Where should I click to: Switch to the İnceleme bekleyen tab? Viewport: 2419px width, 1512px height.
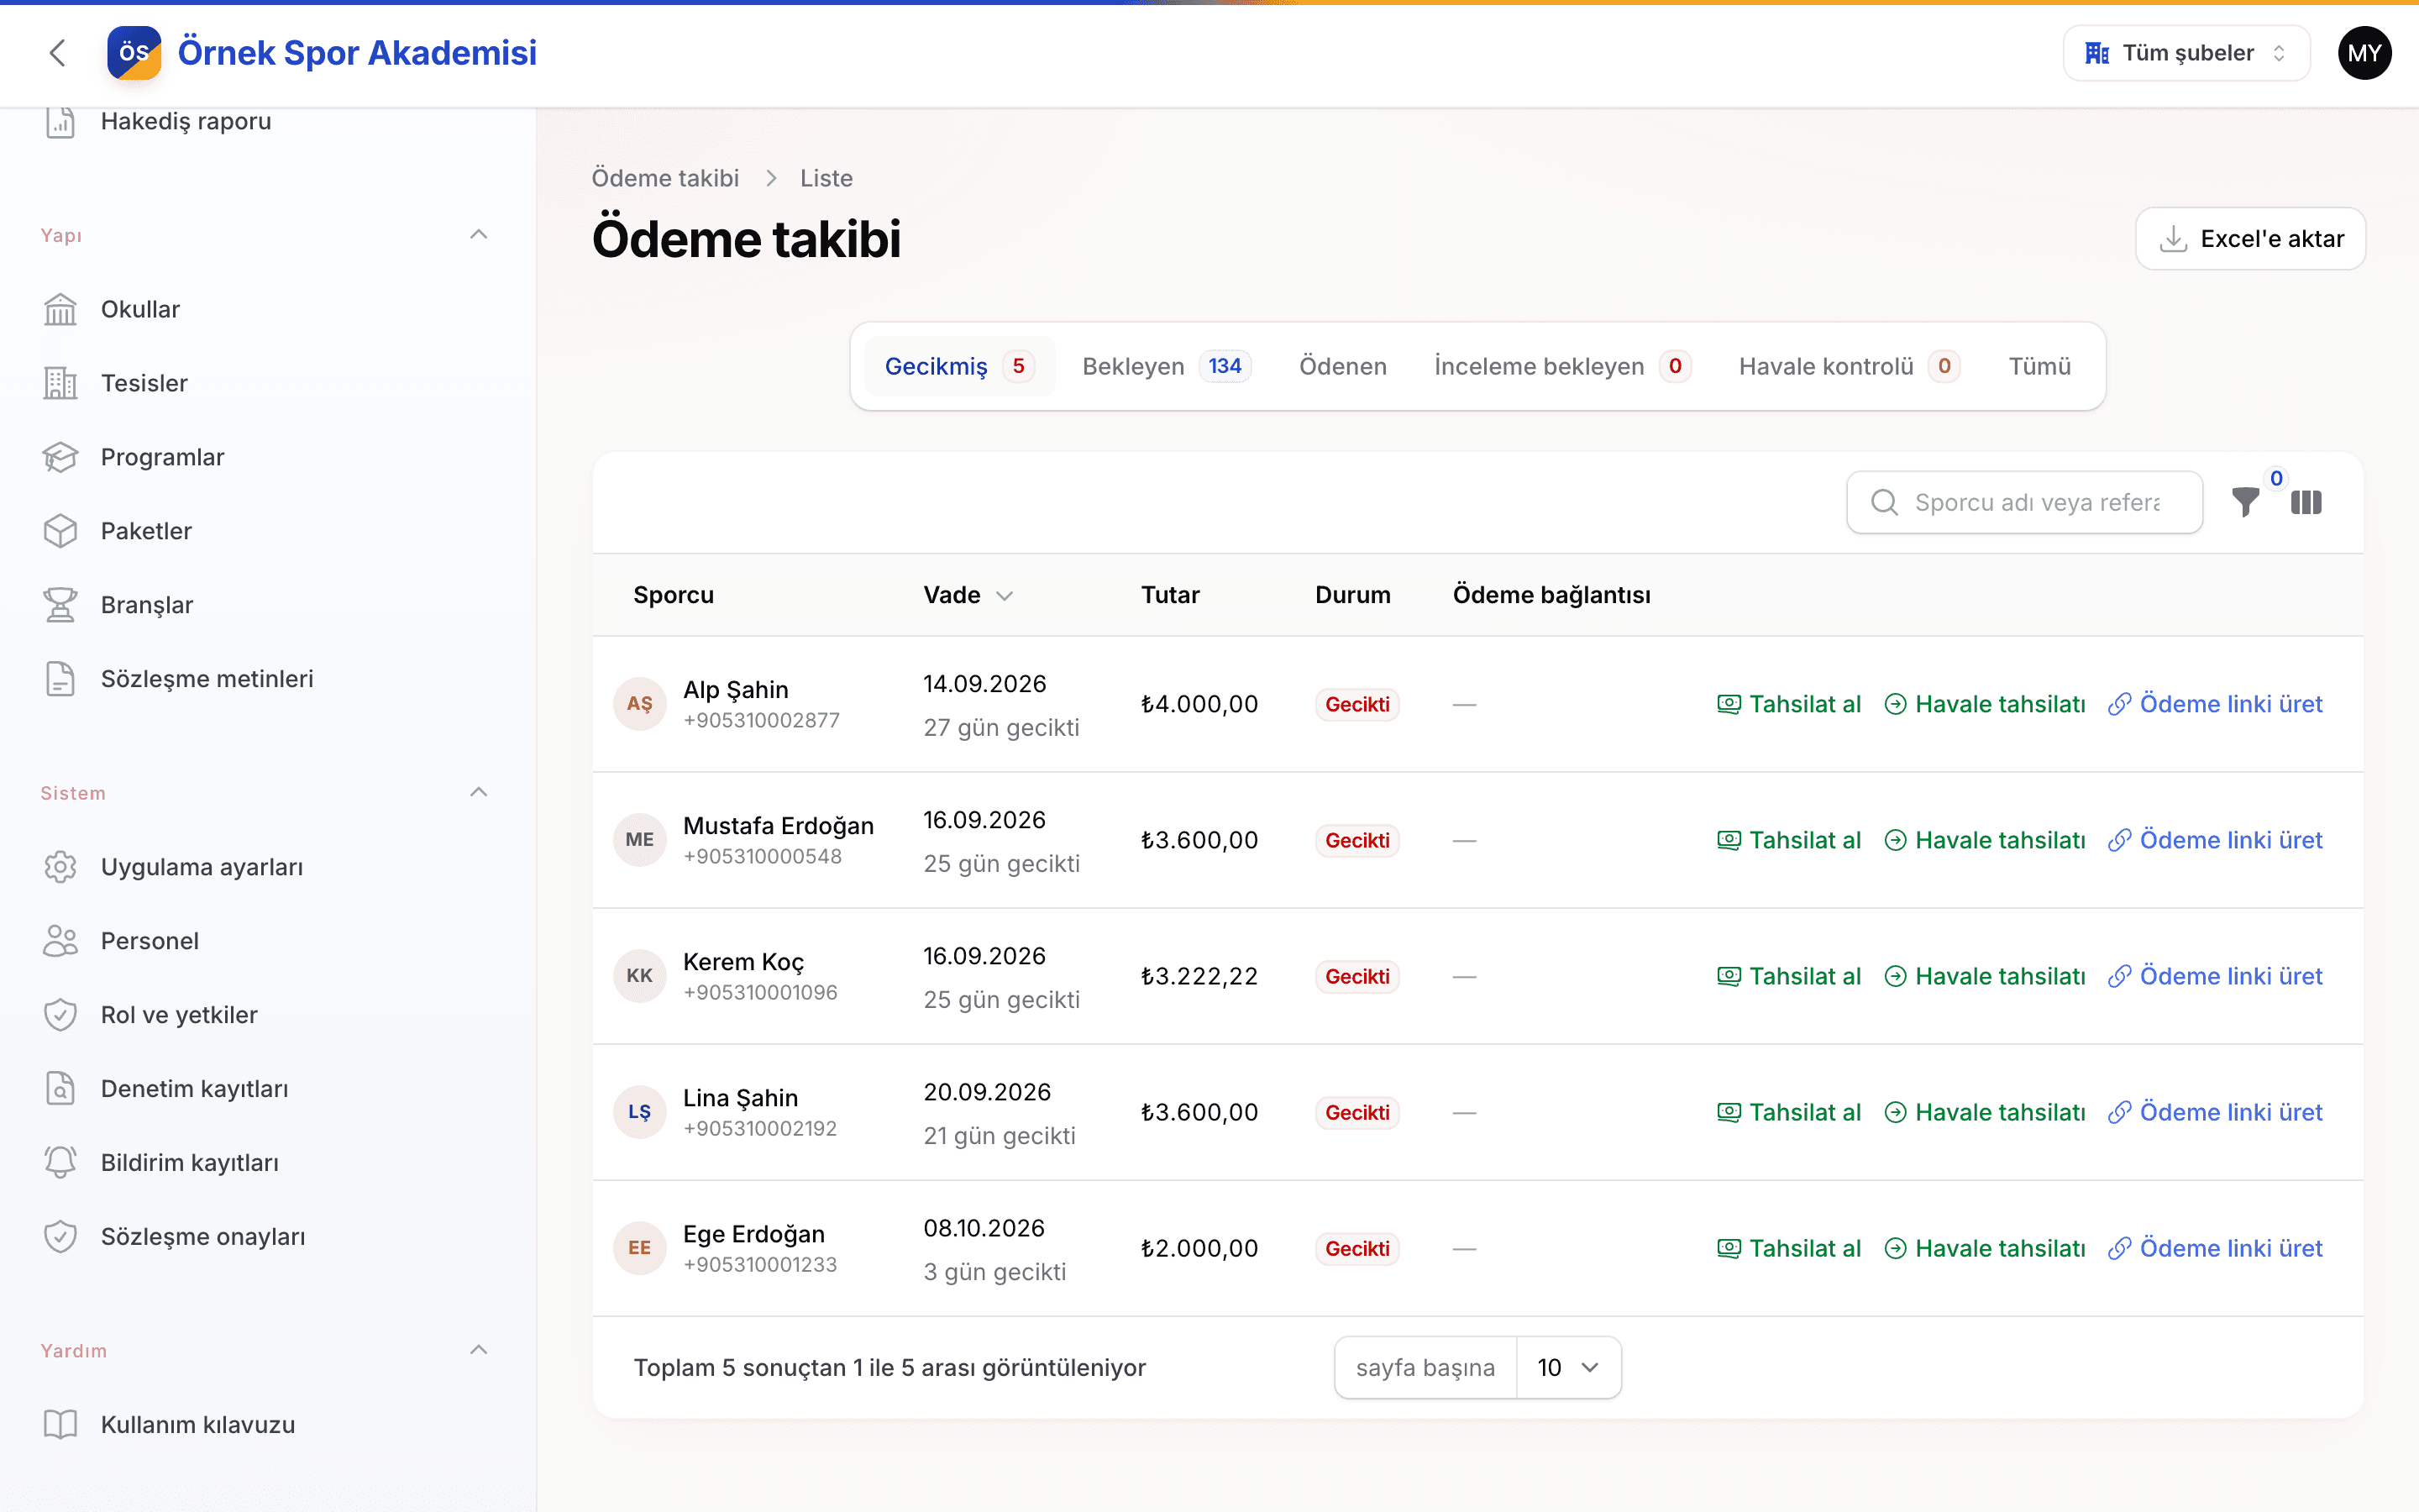coord(1562,366)
